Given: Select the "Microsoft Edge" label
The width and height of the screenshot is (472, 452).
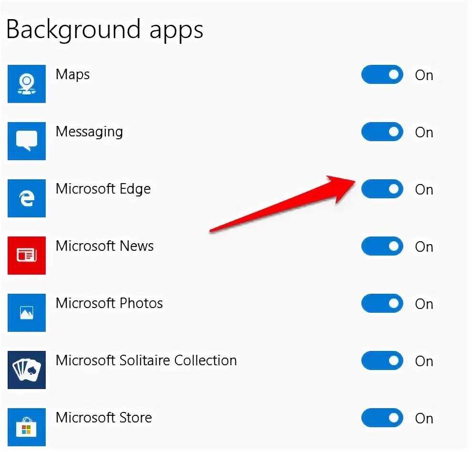Looking at the screenshot, I should [x=103, y=189].
